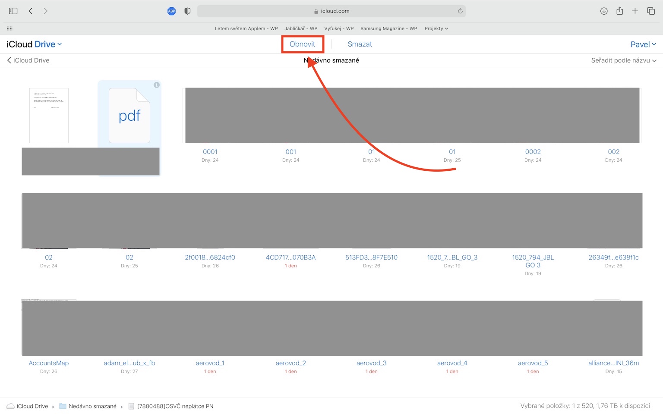Show the Safari tab overview
Viewport: 663px width, 414px height.
coord(651,11)
